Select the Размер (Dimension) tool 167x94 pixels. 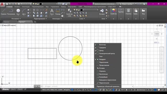coord(58,12)
